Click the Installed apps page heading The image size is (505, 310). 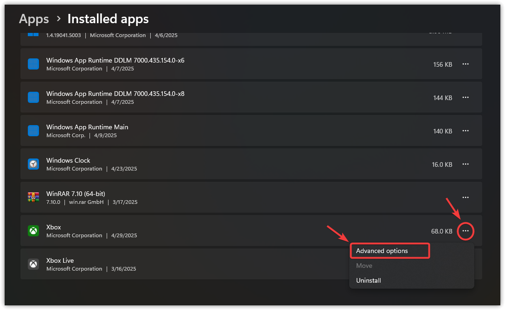click(108, 19)
